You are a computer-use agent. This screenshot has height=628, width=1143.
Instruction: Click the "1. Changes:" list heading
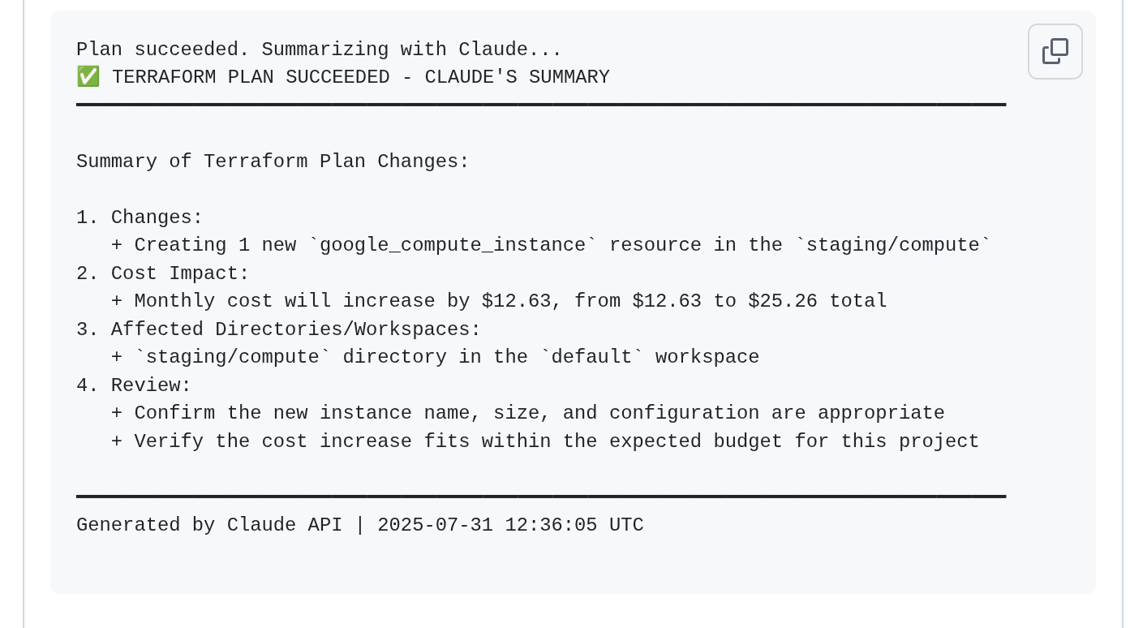click(x=140, y=217)
